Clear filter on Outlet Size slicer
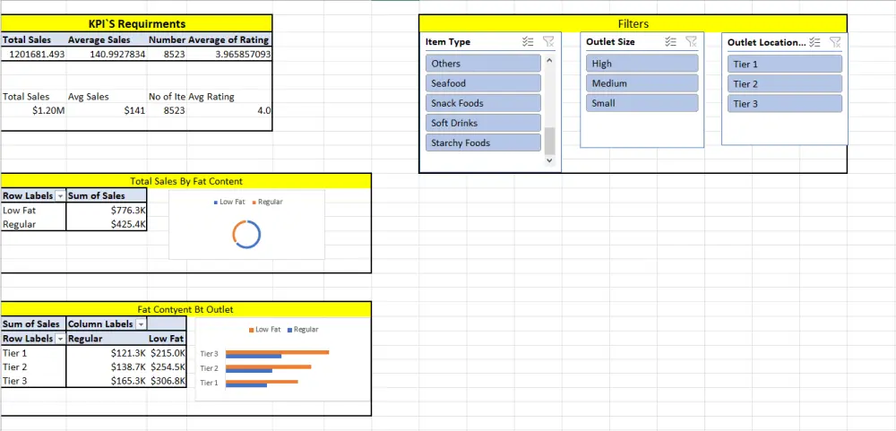 [x=691, y=42]
